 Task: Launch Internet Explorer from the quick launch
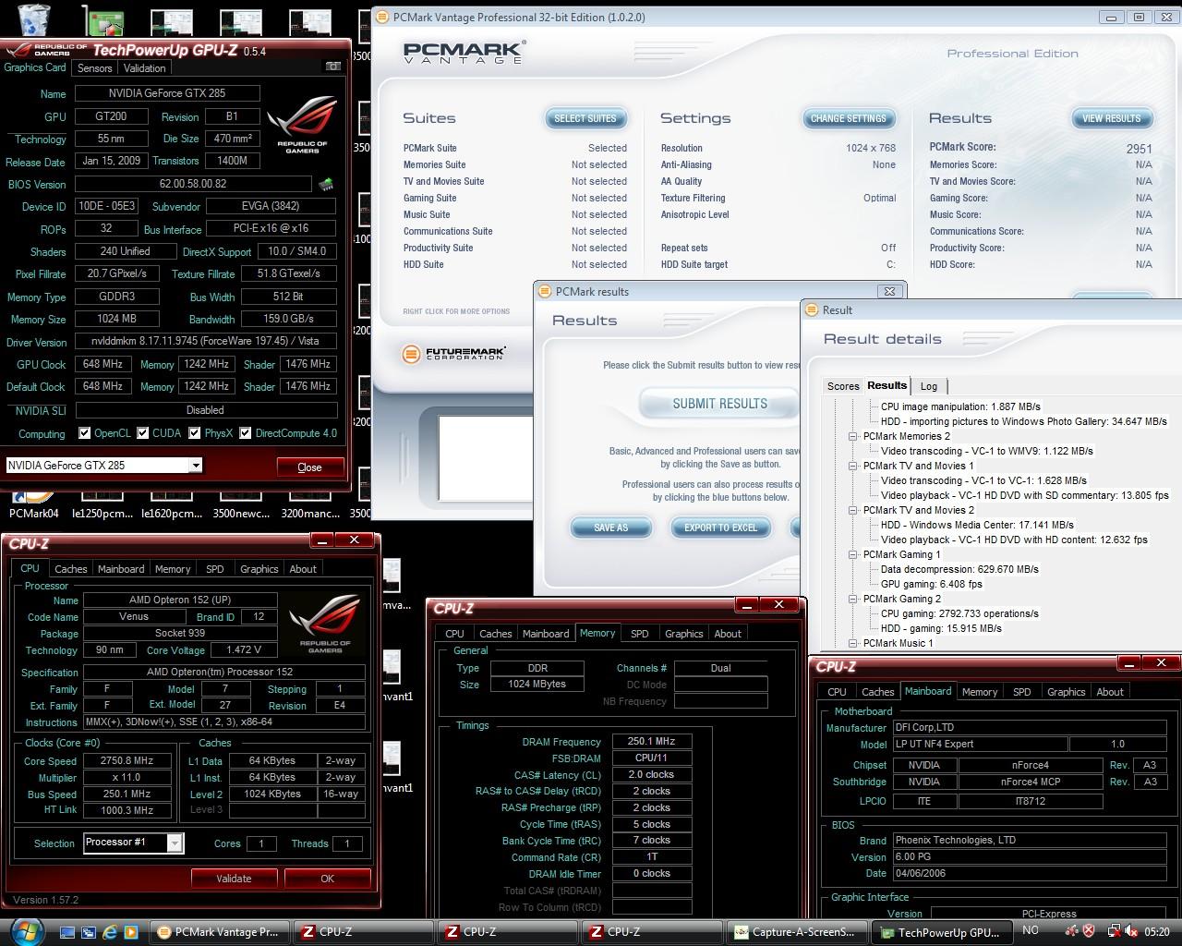tap(110, 932)
